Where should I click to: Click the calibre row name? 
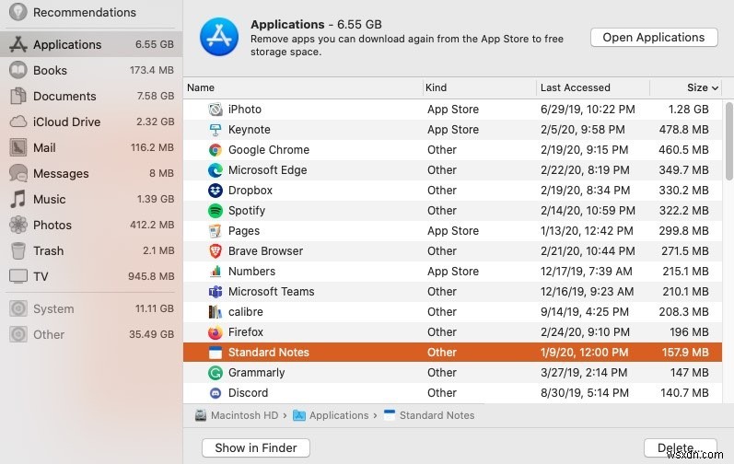pos(246,312)
